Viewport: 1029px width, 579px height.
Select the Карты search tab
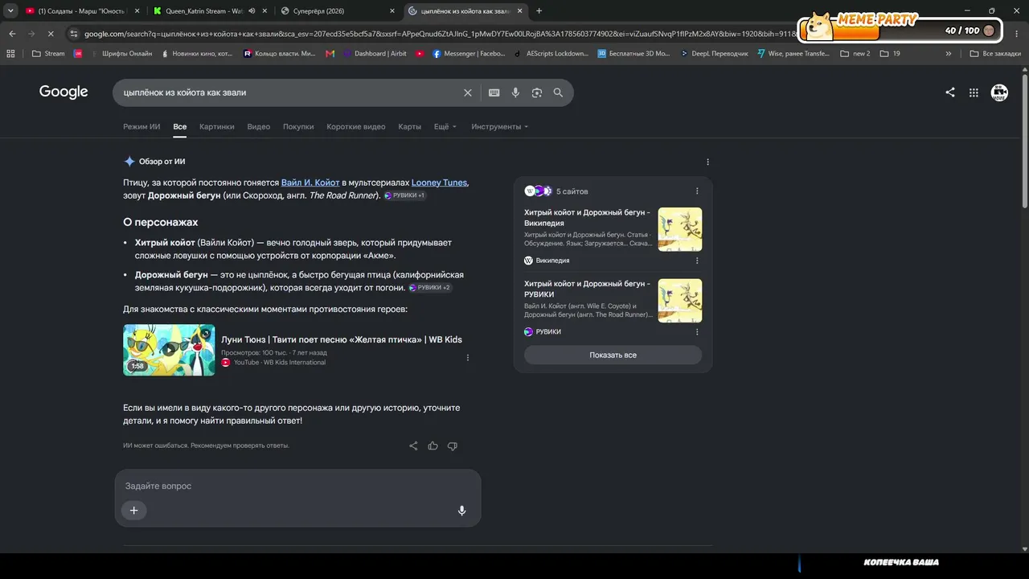[x=410, y=126]
